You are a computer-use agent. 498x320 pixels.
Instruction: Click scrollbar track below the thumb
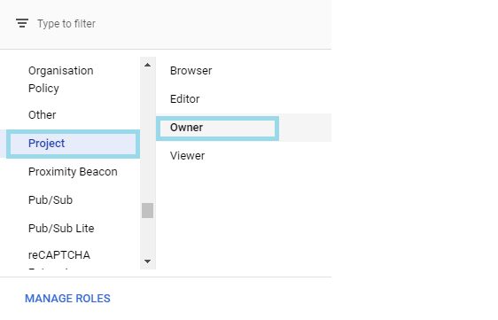pyautogui.click(x=147, y=236)
